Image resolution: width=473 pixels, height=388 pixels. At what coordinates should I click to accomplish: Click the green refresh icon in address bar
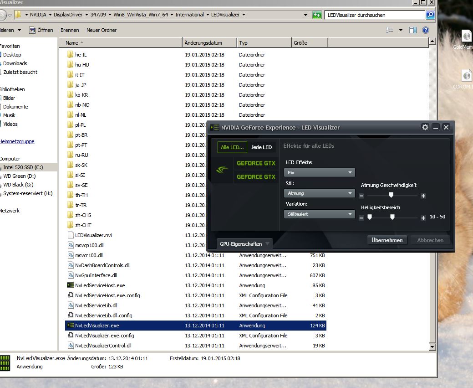coord(317,15)
